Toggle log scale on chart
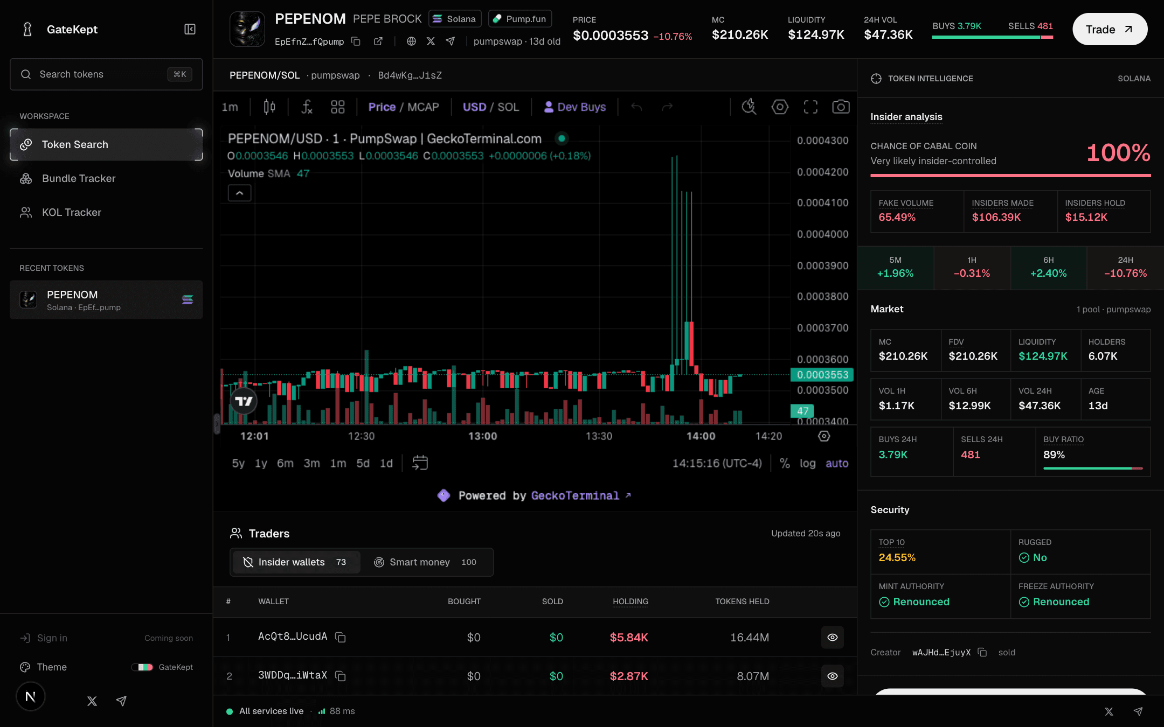 (807, 463)
